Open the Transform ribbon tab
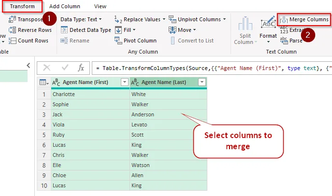 point(22,6)
